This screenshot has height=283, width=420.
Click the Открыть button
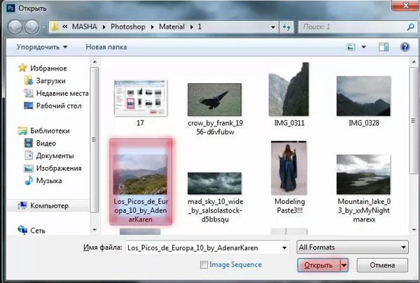[x=318, y=266]
